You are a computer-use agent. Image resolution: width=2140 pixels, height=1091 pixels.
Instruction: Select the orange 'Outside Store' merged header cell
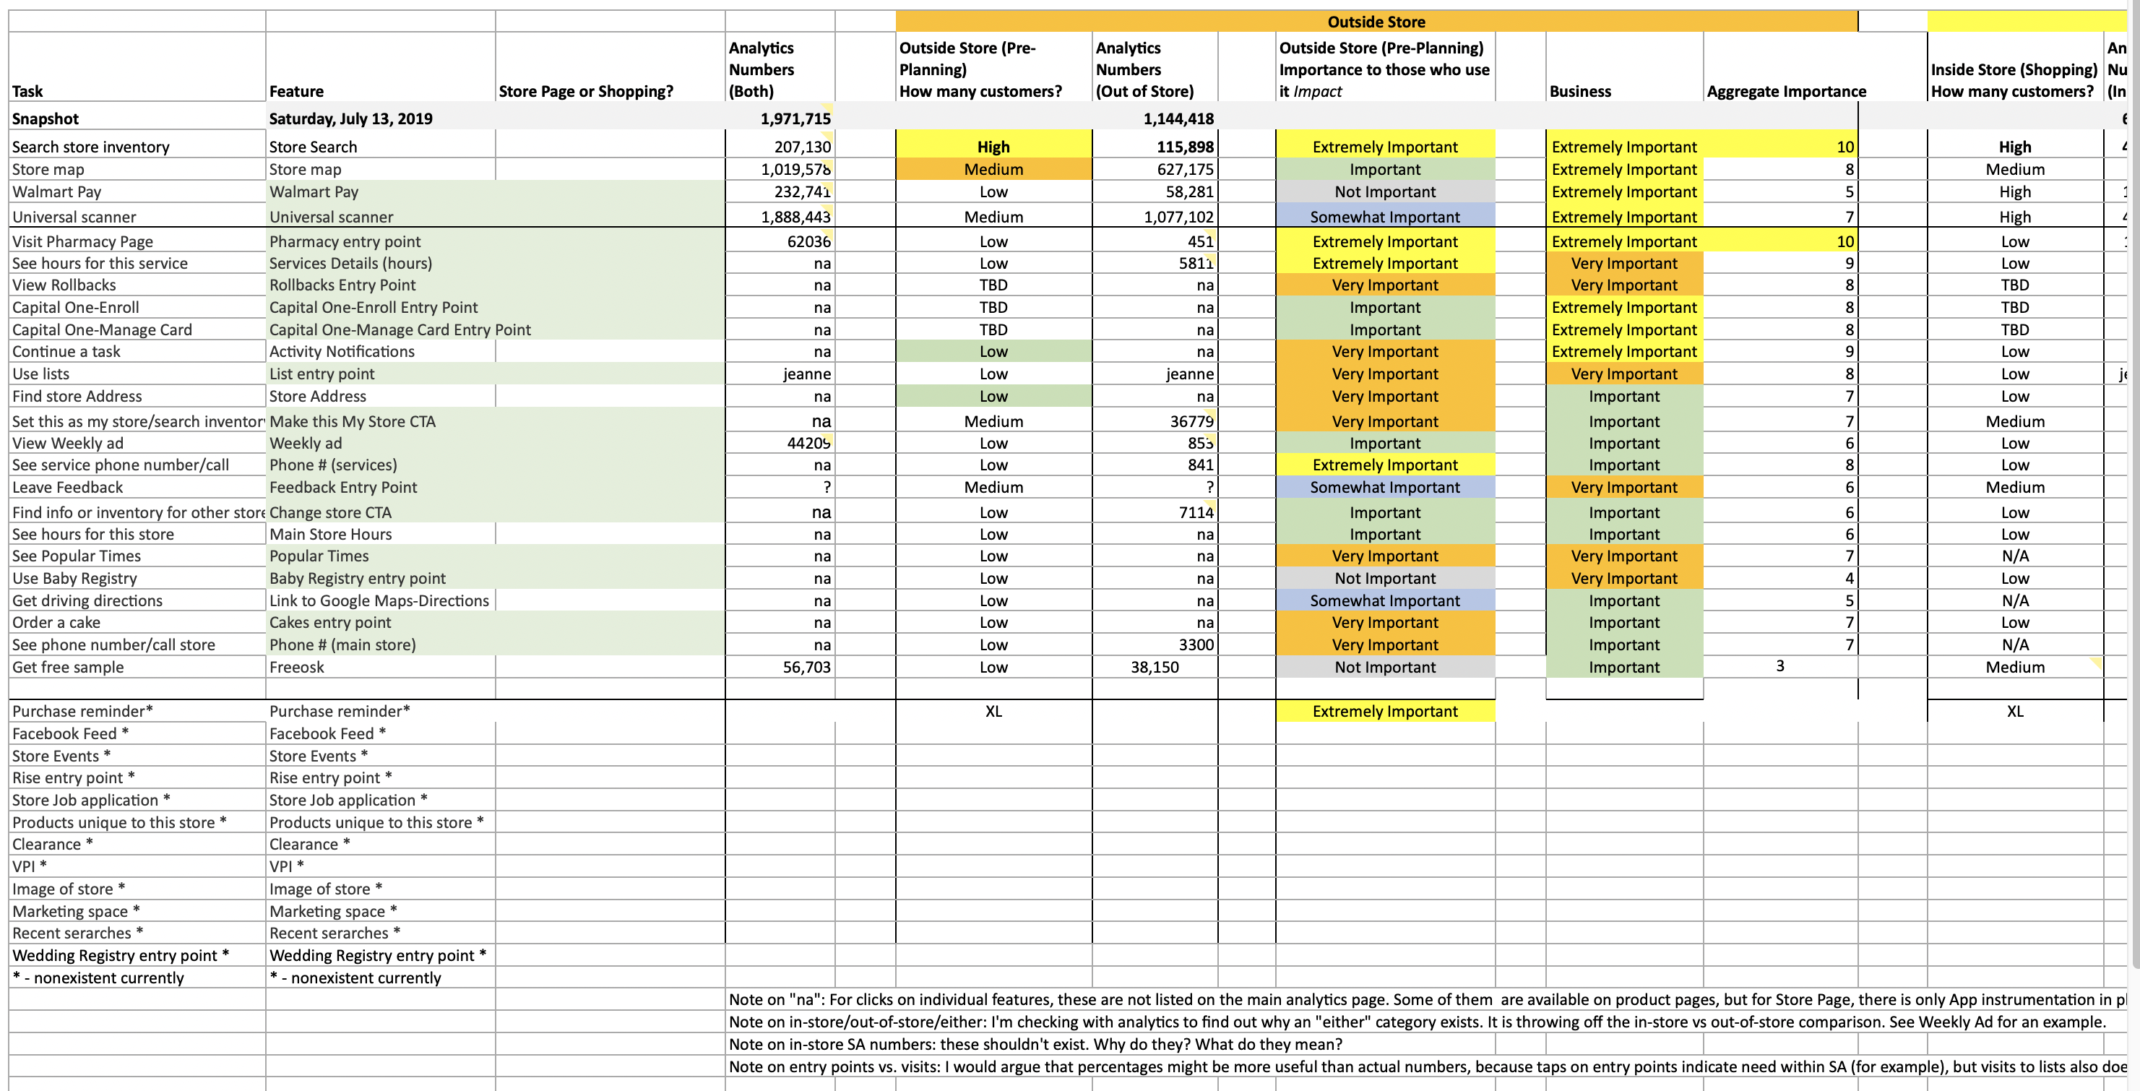(x=1376, y=22)
